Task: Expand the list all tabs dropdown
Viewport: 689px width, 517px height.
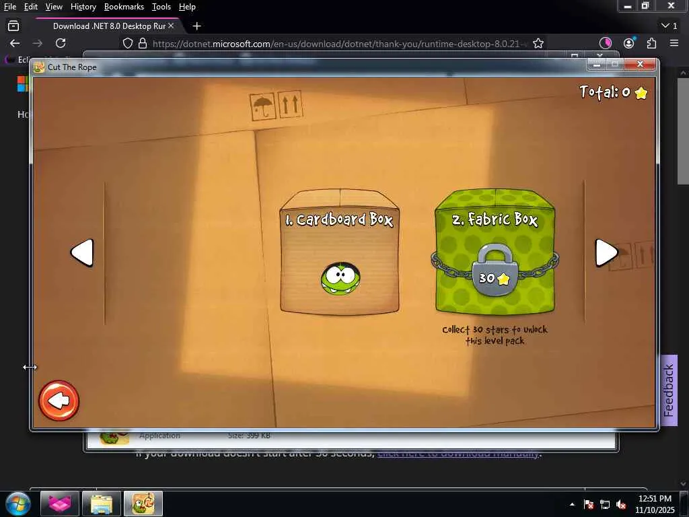Action: (669, 26)
